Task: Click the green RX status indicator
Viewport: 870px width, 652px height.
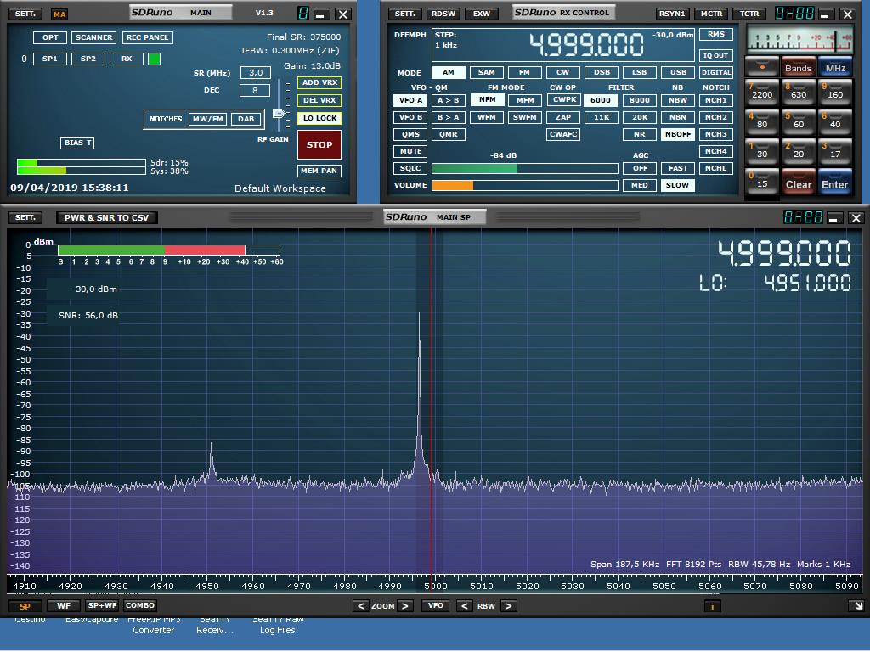Action: coord(155,59)
